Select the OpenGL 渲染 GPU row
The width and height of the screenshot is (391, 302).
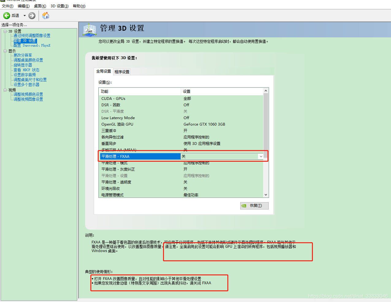(181, 124)
